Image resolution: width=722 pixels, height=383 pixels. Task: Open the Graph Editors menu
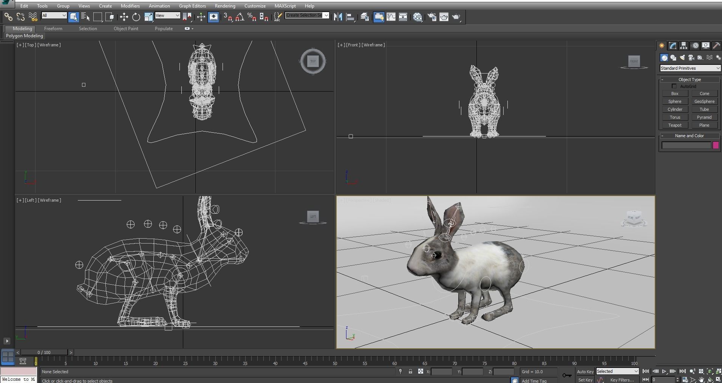(192, 6)
